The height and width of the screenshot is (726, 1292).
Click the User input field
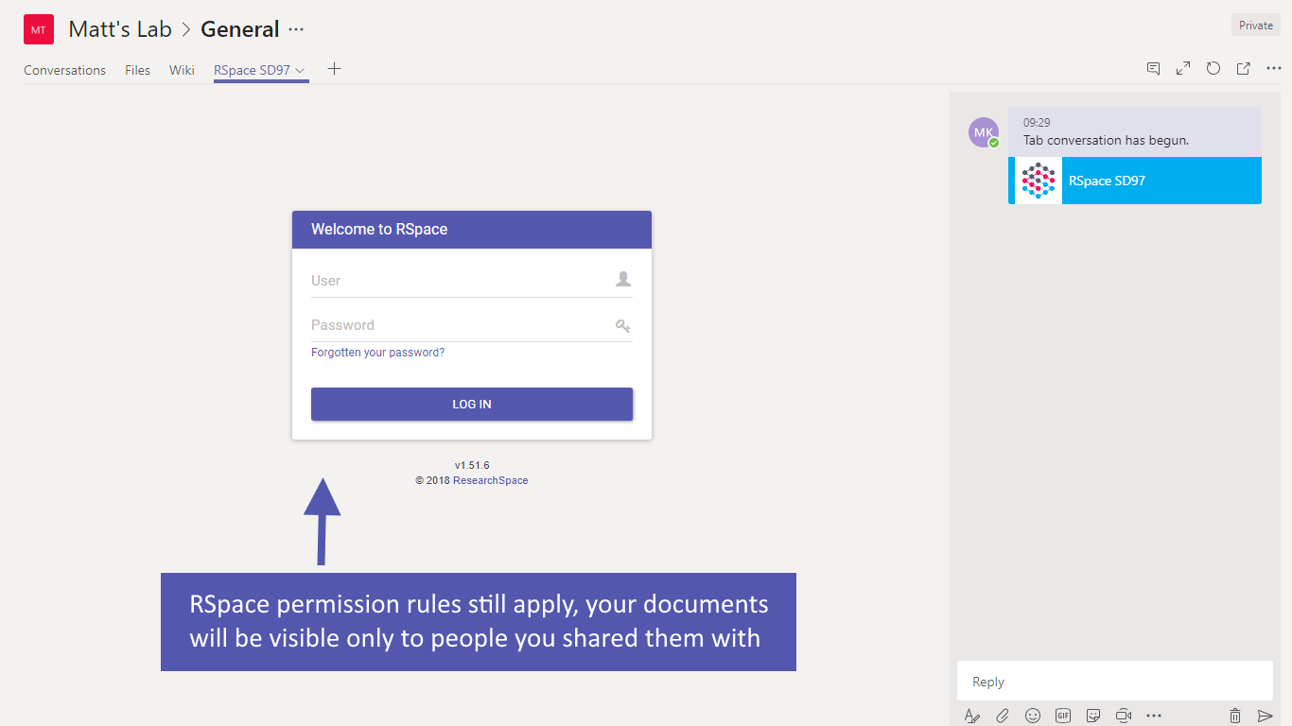tap(472, 281)
